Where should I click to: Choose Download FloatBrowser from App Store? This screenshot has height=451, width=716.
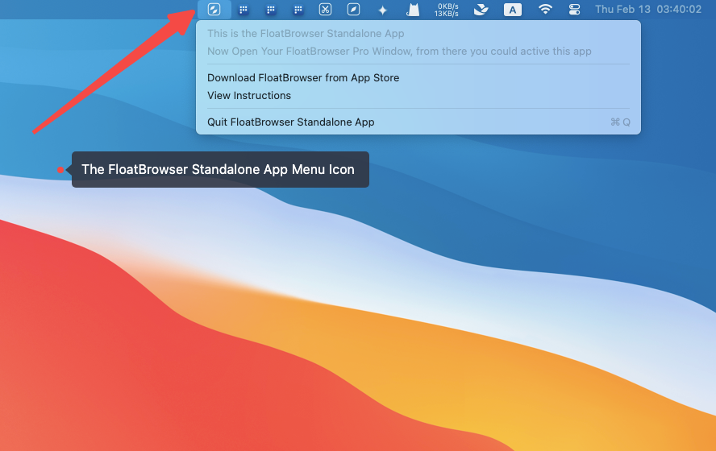click(x=418, y=77)
